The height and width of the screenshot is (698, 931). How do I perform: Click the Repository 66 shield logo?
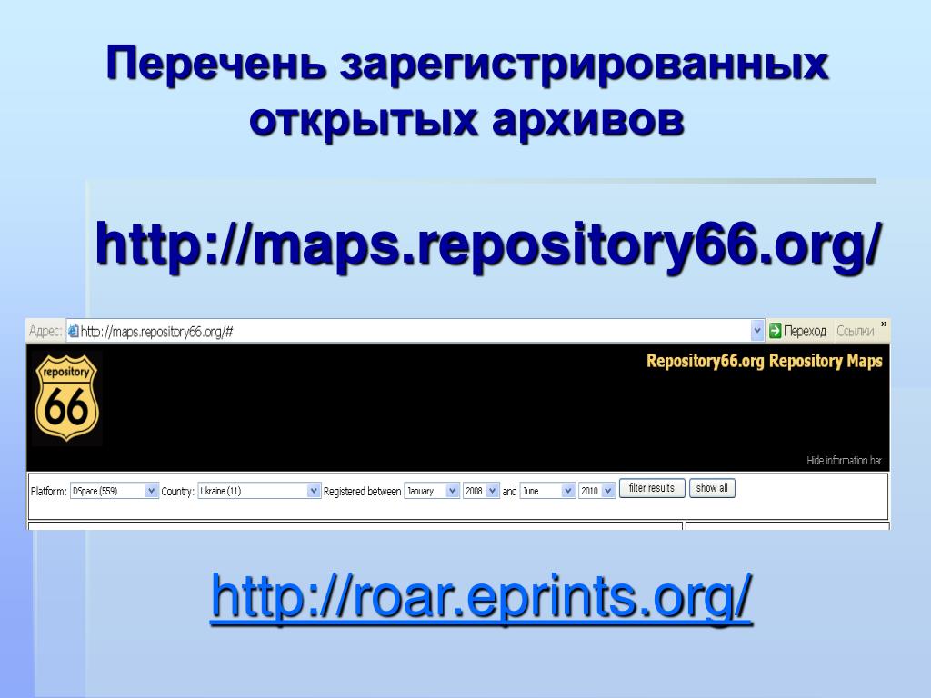pyautogui.click(x=66, y=398)
